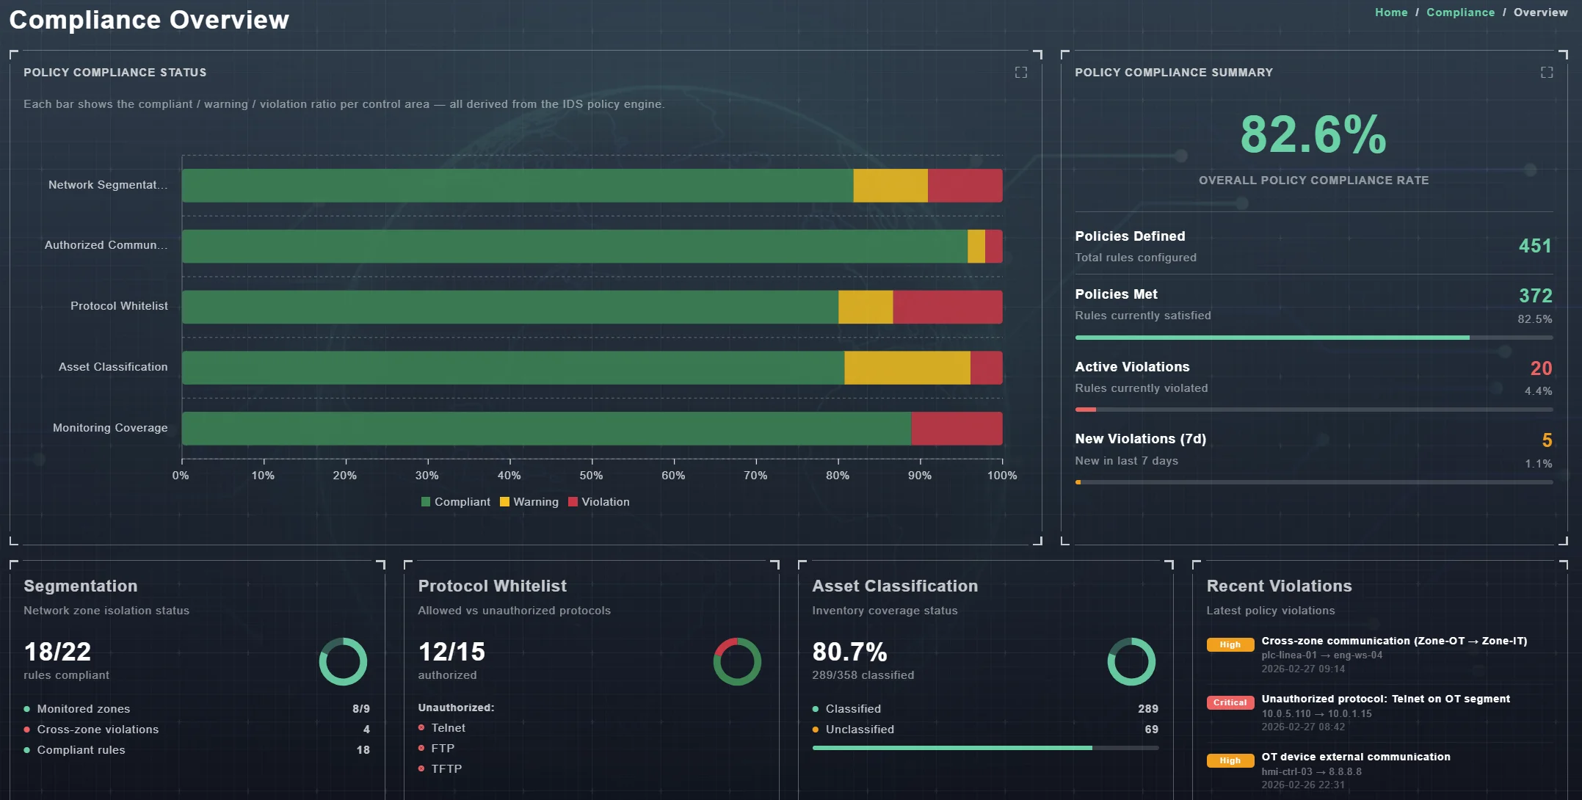Click Monitoring Coverage red violation segment
1582x800 pixels.
coord(957,429)
